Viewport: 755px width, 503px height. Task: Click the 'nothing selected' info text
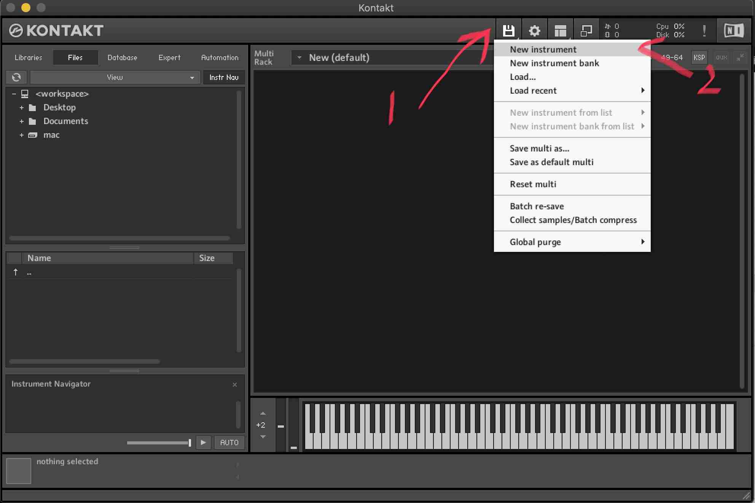tap(67, 462)
